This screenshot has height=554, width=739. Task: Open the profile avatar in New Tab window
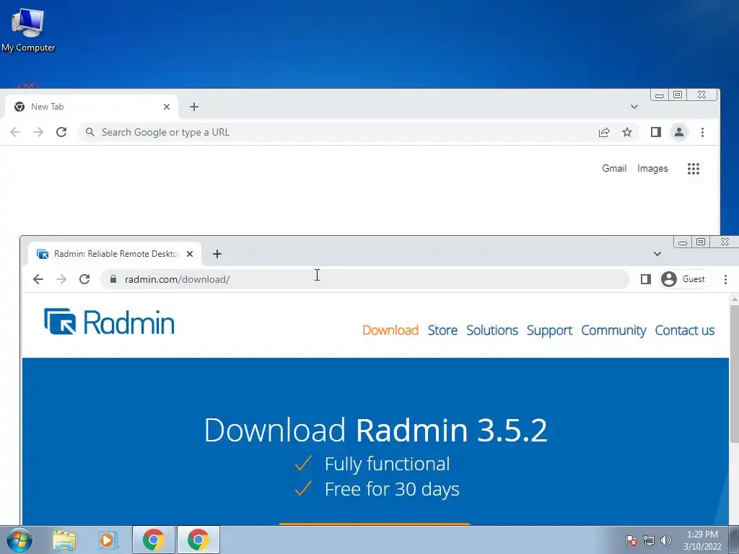coord(678,133)
